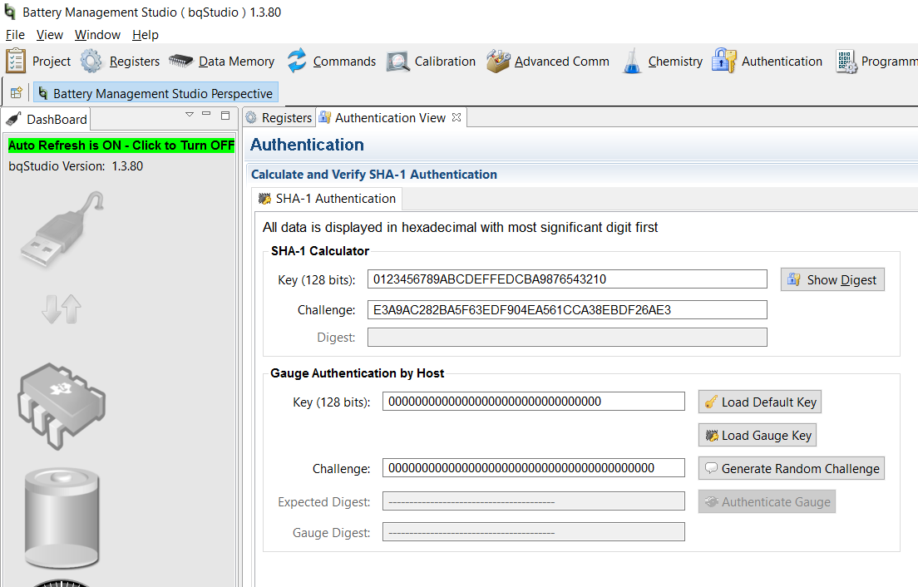The image size is (918, 587).
Task: Open the Chemistry tool
Action: [662, 62]
